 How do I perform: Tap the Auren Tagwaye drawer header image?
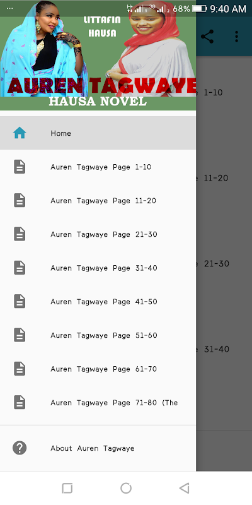(98, 56)
